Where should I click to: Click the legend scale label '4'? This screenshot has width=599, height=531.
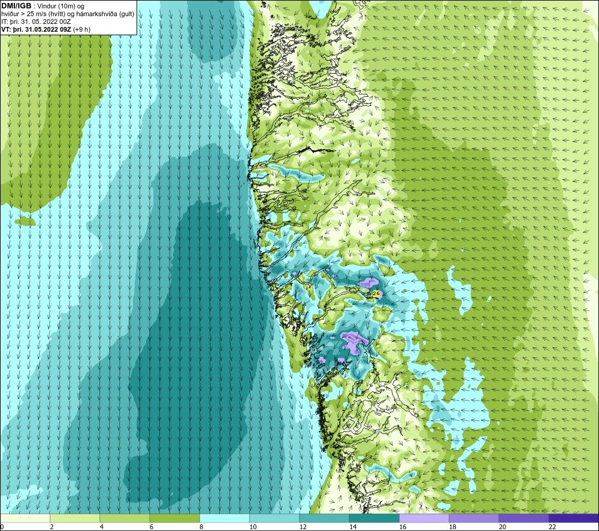click(x=102, y=527)
